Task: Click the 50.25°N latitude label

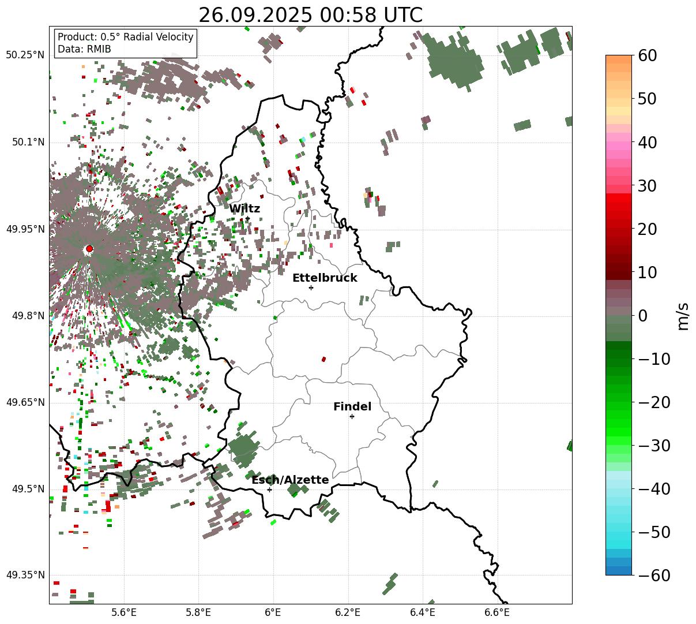Action: coord(25,55)
